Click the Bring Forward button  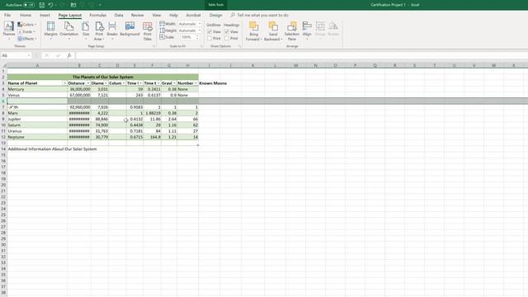(x=254, y=31)
